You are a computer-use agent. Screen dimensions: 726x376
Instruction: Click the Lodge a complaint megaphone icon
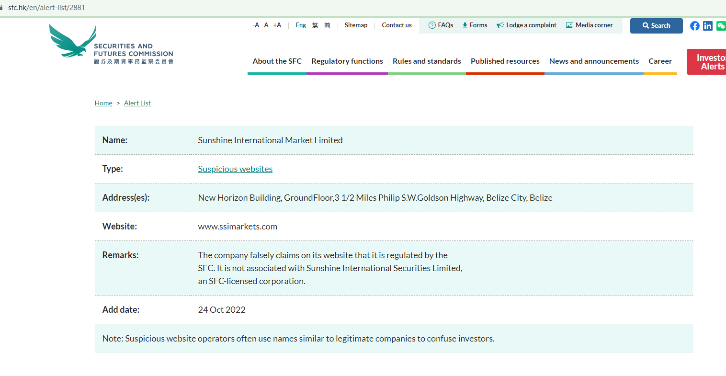click(500, 25)
